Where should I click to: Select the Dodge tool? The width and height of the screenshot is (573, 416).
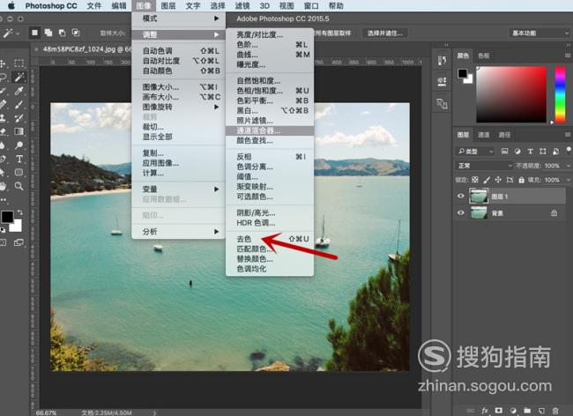point(19,145)
